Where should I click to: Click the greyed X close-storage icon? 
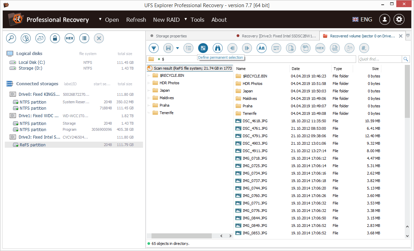(99, 38)
